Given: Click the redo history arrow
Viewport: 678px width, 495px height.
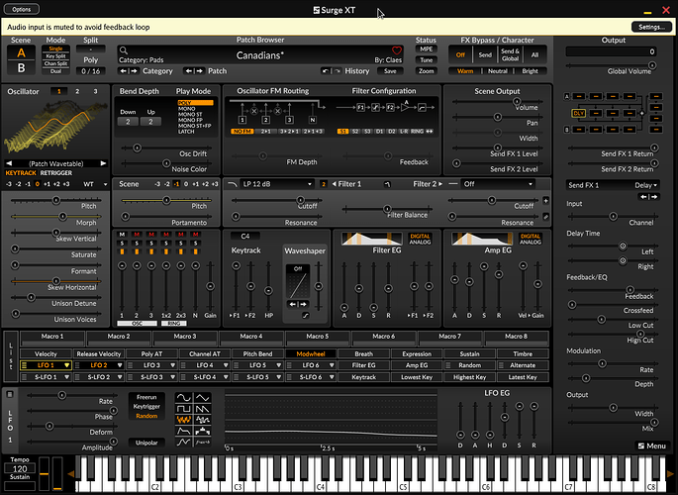Looking at the screenshot, I should pyautogui.click(x=337, y=71).
